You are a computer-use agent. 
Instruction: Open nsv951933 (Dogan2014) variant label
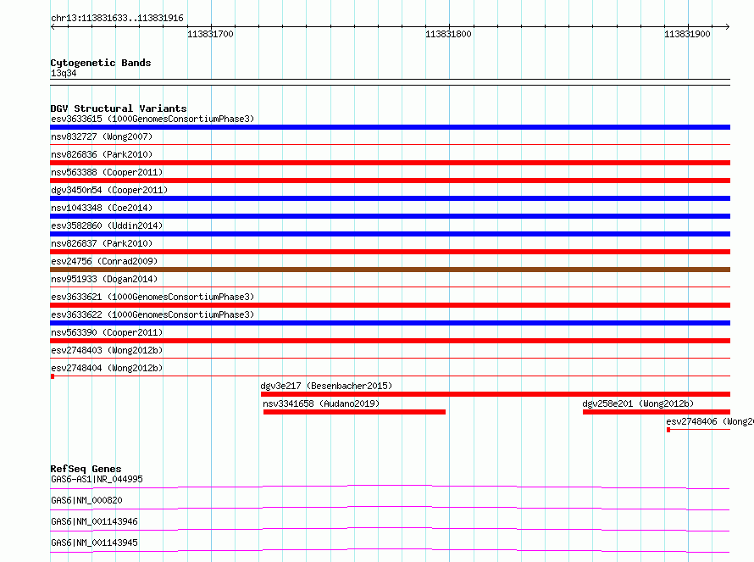104,279
